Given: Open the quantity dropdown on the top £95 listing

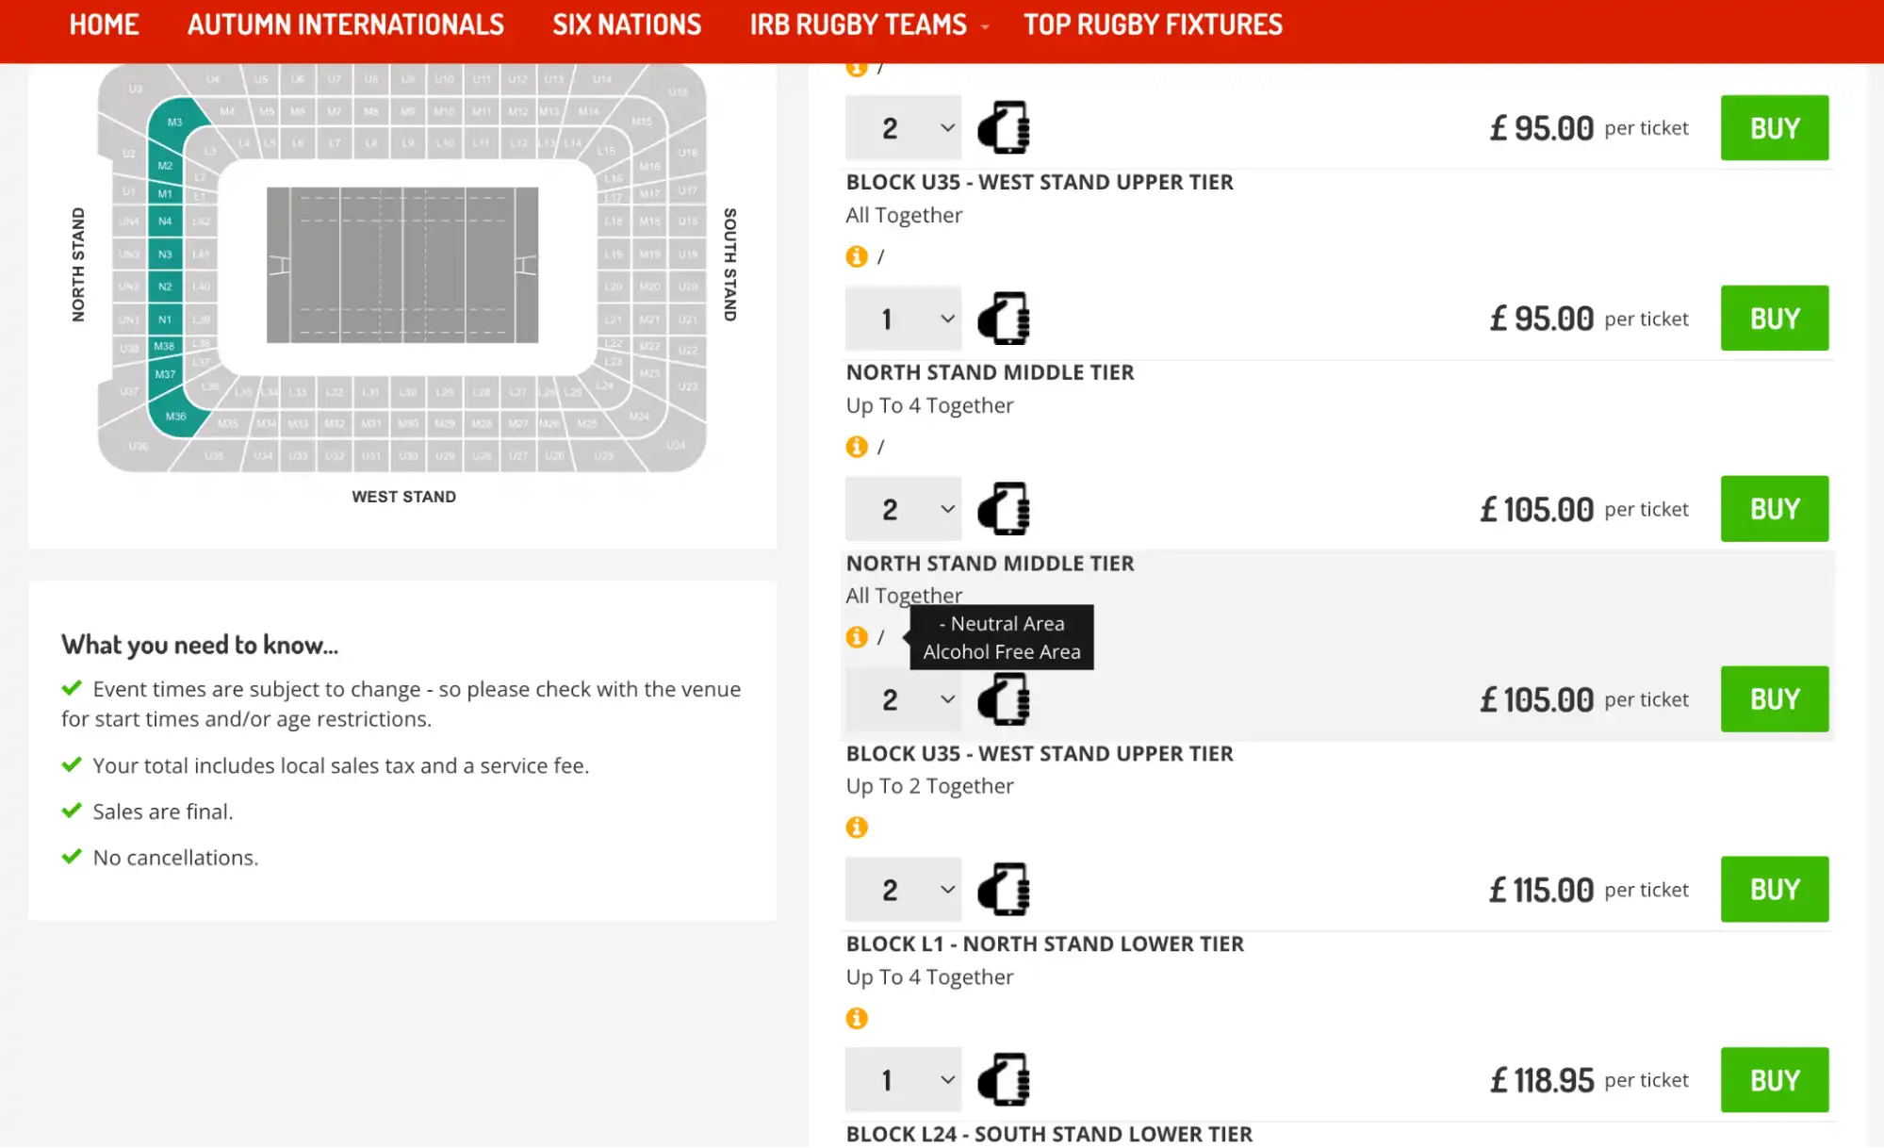Looking at the screenshot, I should click(902, 127).
